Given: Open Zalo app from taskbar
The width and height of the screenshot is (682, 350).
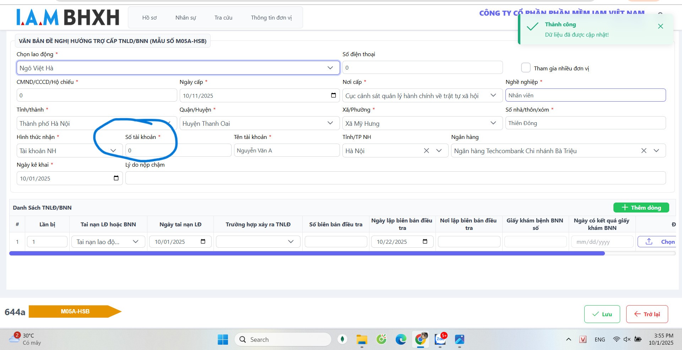Looking at the screenshot, I should [440, 340].
